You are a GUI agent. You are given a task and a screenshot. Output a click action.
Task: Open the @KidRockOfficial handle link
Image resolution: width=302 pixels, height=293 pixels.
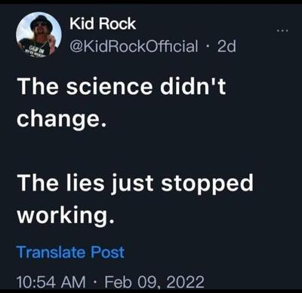tap(134, 46)
